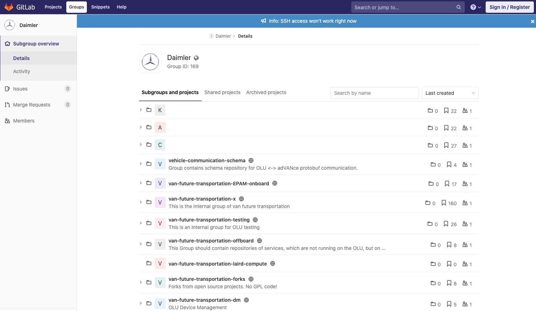Switch to the Archived projects tab

pyautogui.click(x=266, y=92)
